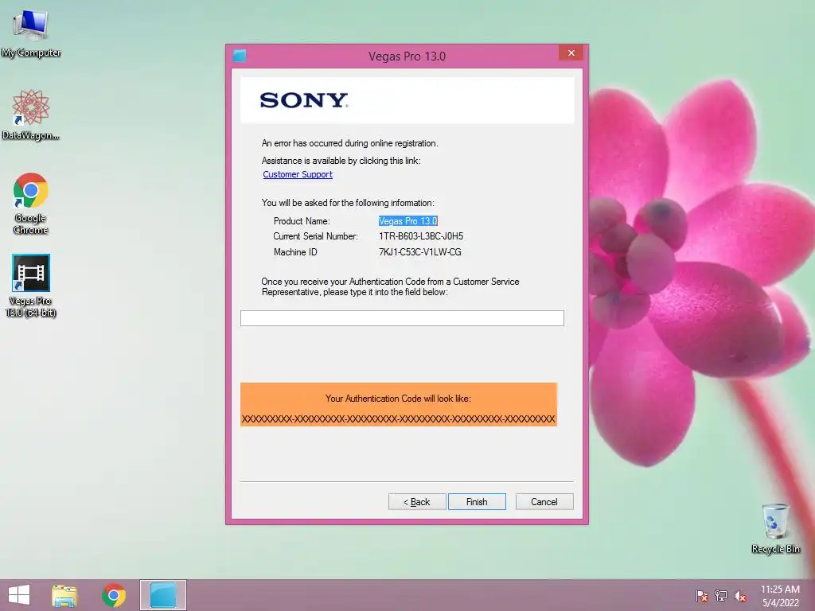
Task: Click 'Your Authentication Code will look like:' text
Action: 398,399
